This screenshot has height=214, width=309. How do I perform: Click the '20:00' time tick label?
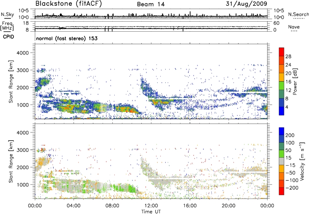(x=229, y=206)
